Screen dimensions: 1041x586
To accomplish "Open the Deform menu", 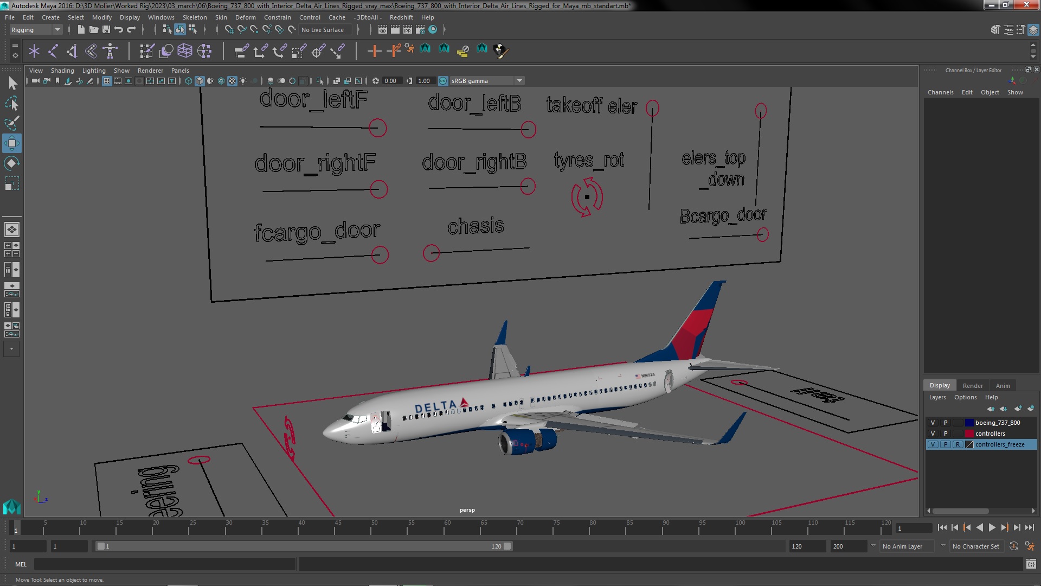I will (245, 17).
